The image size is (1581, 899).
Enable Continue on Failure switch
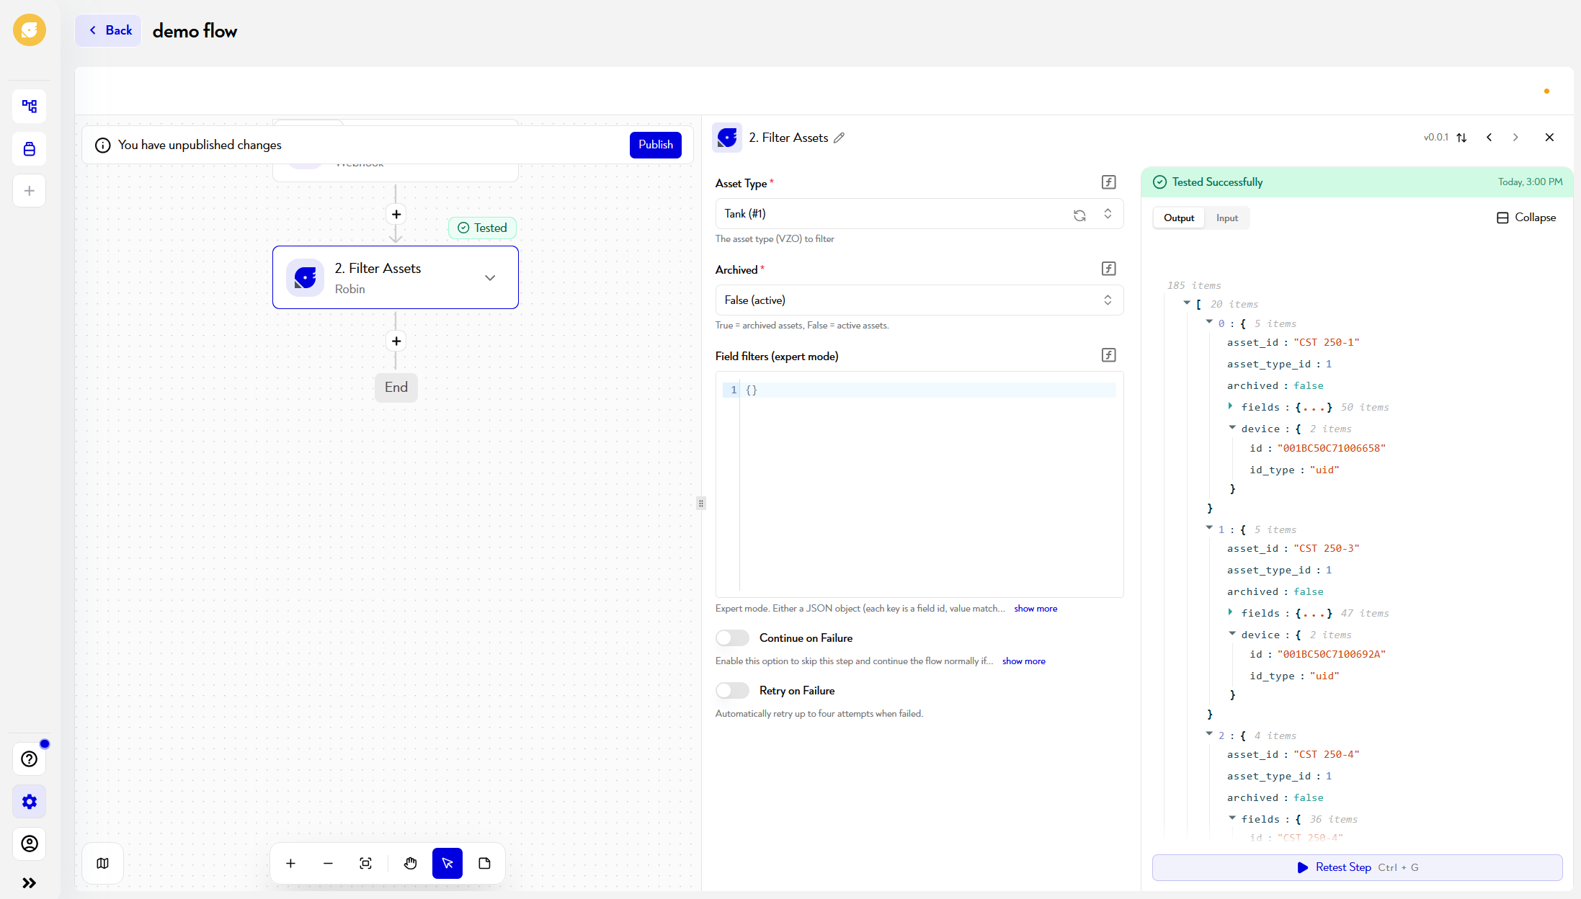732,638
